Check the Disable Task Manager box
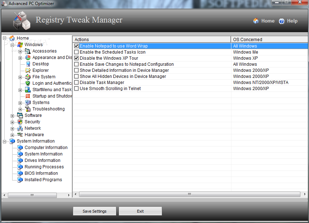Image resolution: width=309 pixels, height=223 pixels. click(77, 82)
